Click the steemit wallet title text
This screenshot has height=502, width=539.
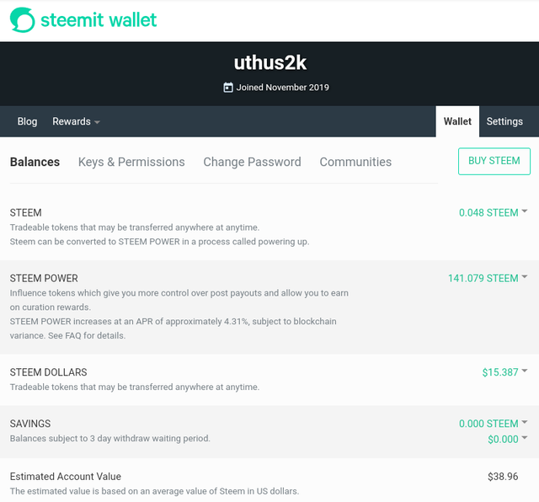point(99,20)
